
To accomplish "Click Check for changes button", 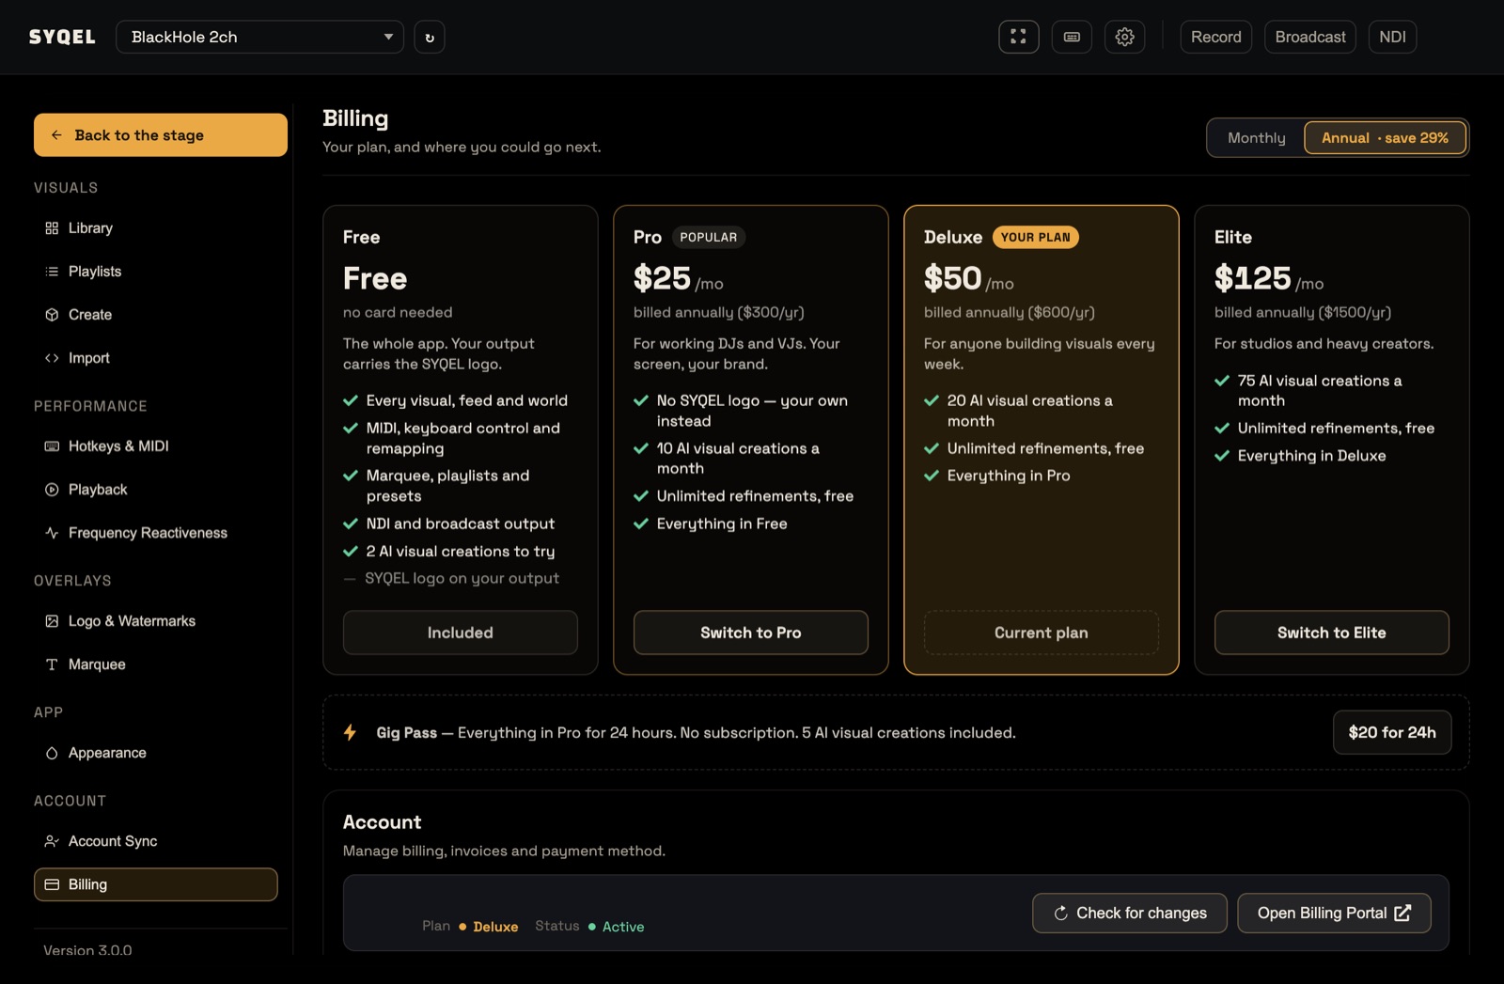I will (1129, 913).
